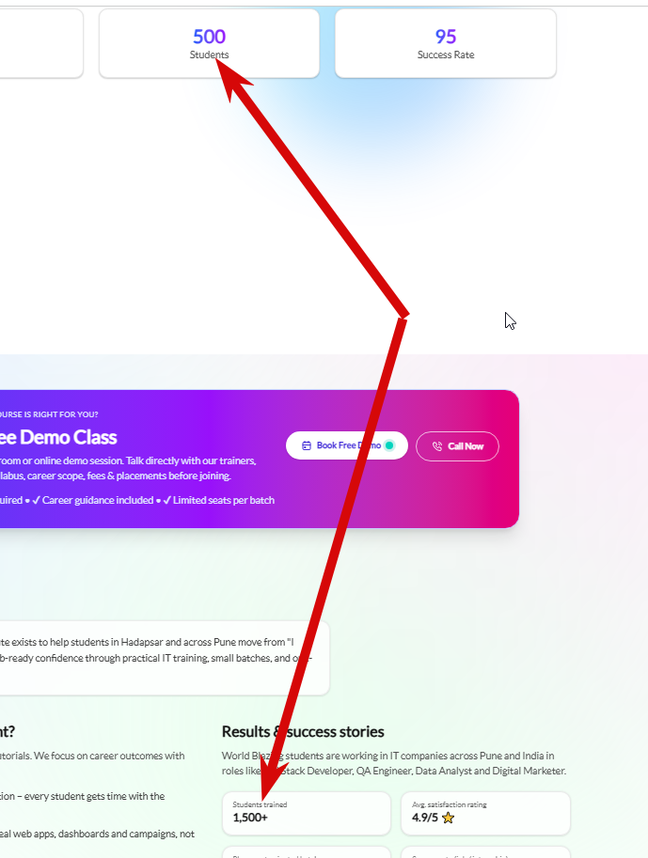Select the 500 Students stat card
Viewport: 648px width, 858px height.
(x=209, y=43)
